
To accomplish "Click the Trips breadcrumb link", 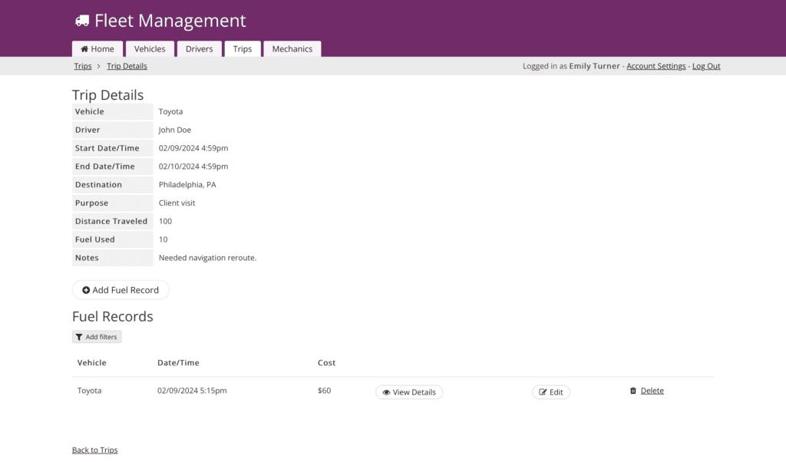I will [83, 66].
